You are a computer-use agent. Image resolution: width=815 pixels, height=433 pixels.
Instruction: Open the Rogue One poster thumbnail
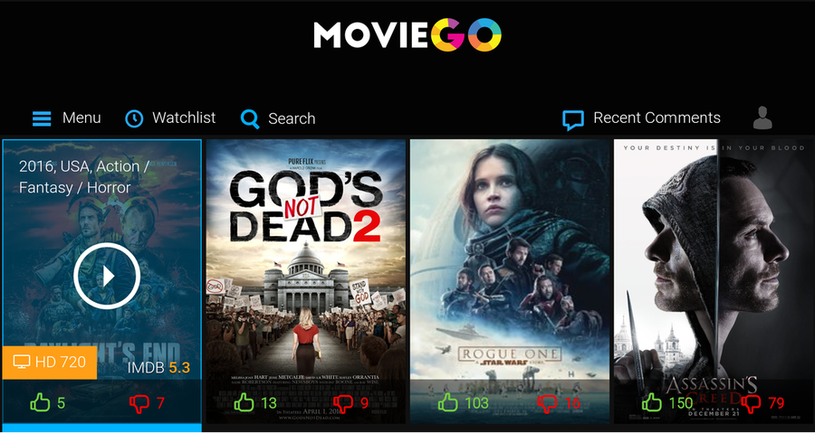[x=510, y=281]
